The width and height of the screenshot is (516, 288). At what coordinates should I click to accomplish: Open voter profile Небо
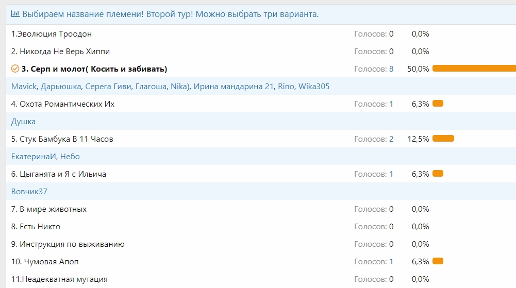point(70,157)
